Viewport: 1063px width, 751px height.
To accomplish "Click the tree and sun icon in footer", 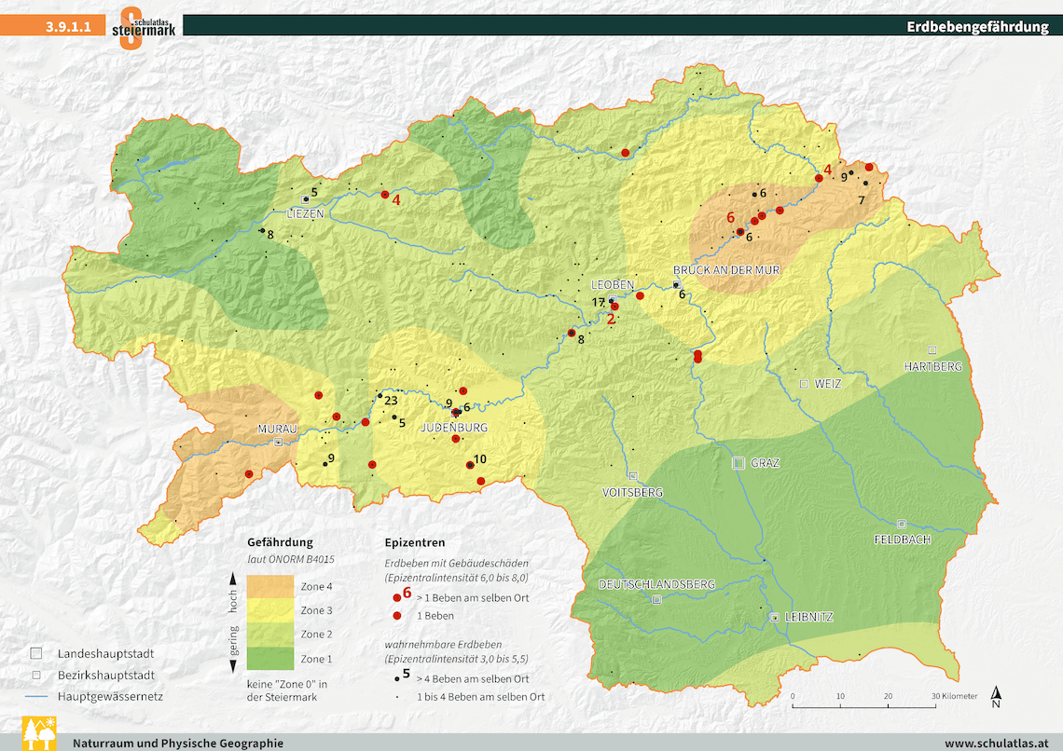I will click(x=38, y=732).
